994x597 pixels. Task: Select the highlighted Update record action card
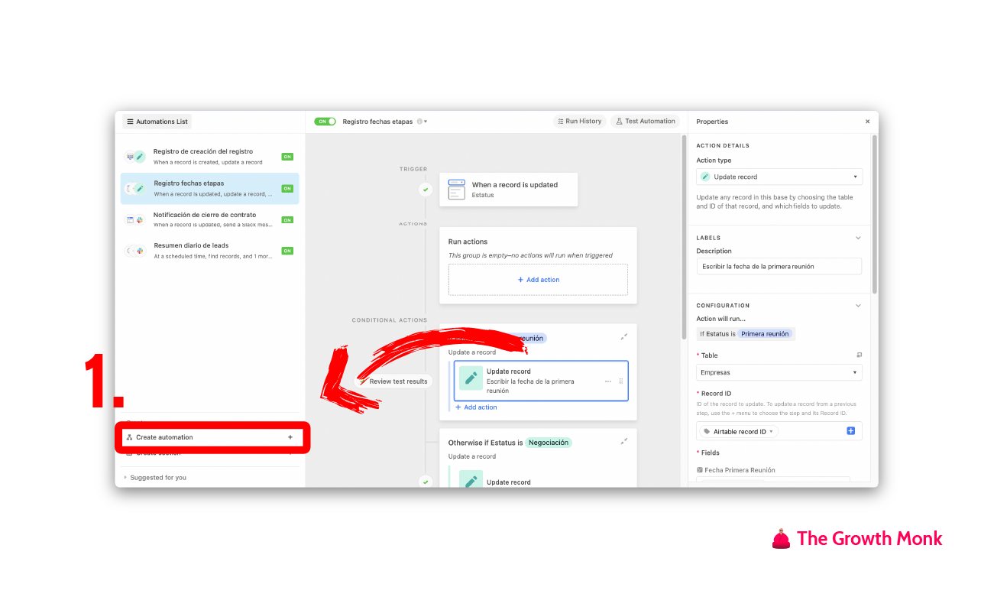[x=541, y=381]
